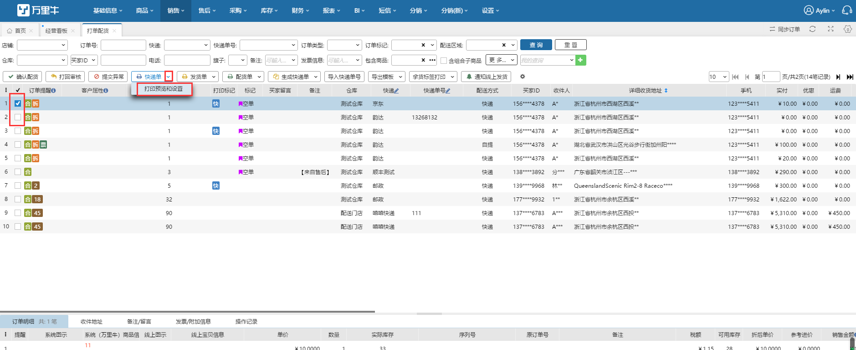This screenshot has width=856, height=350.
Task: Select 打印预览和设置 menu entry
Action: coord(164,89)
